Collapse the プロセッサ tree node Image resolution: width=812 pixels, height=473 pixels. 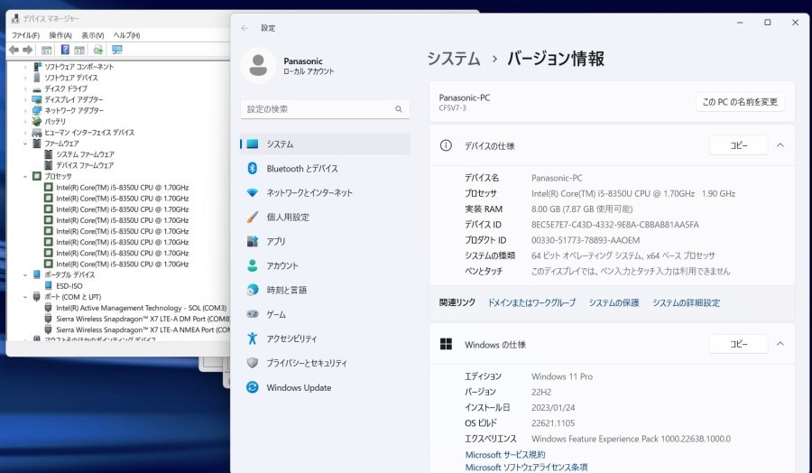(x=25, y=176)
